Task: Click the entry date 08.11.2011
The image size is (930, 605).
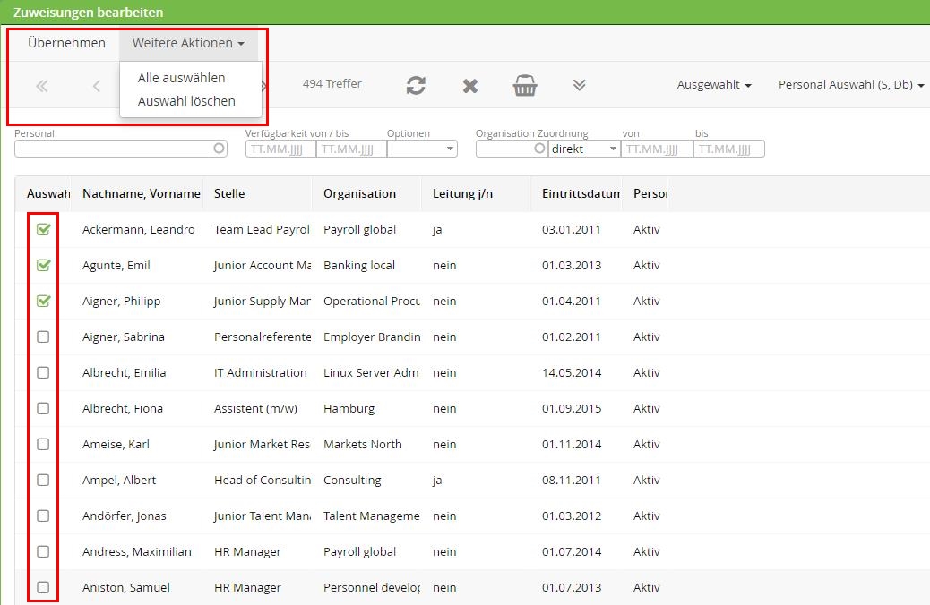Action: [571, 480]
